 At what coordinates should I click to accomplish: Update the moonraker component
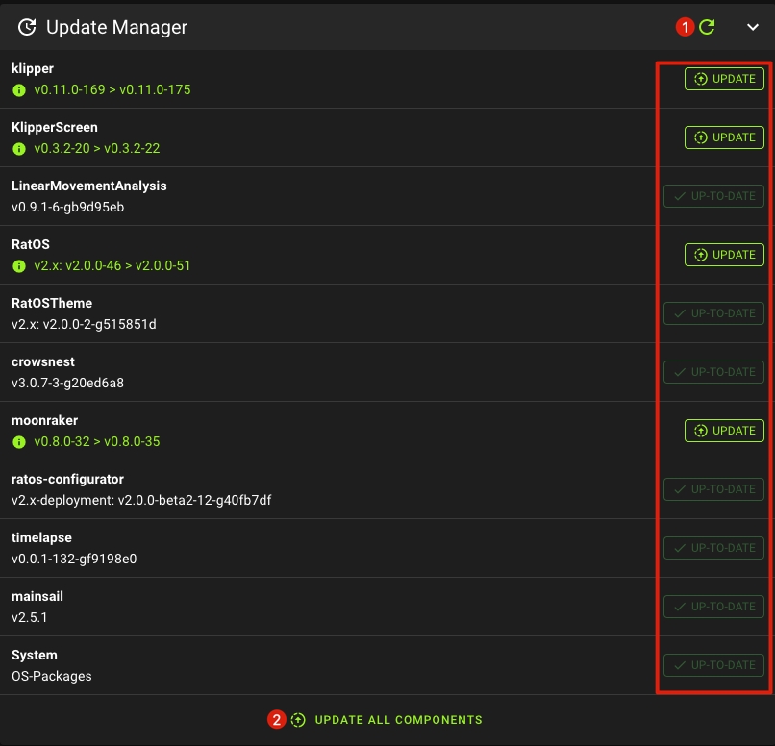pyautogui.click(x=724, y=431)
